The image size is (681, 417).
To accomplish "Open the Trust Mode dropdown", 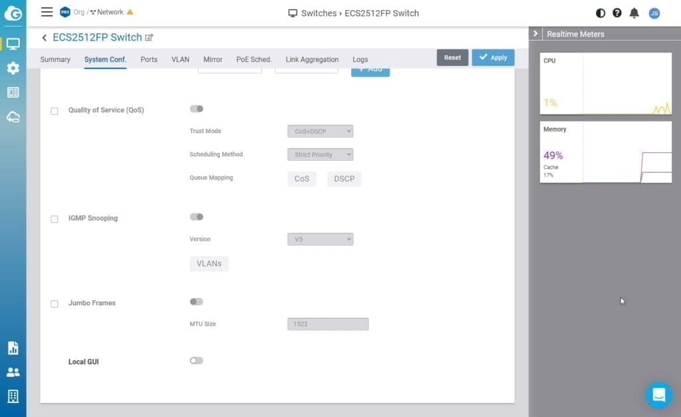I will [x=320, y=132].
